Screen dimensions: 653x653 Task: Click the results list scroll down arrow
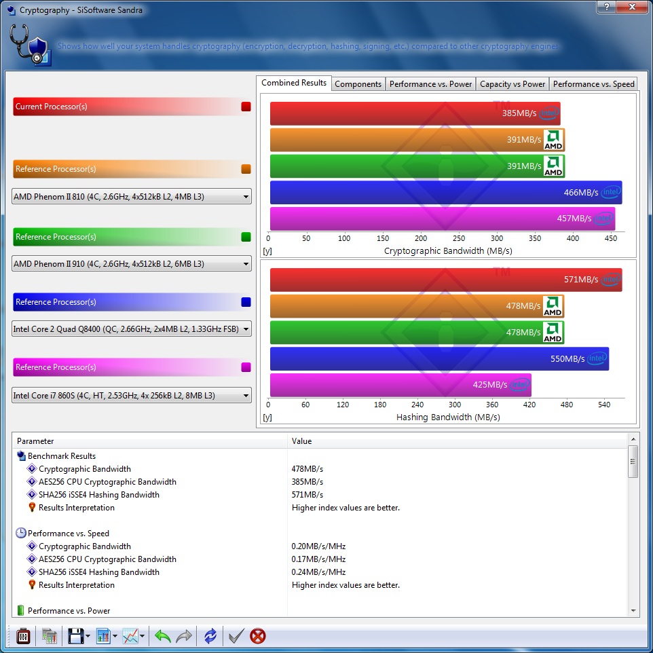click(633, 611)
